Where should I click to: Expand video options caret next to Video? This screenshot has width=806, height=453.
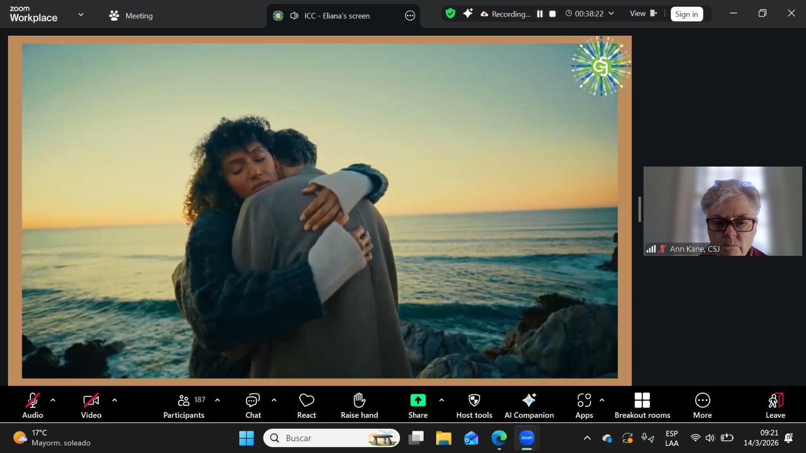114,400
